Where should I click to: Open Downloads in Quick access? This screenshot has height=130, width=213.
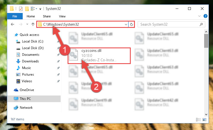click(x=30, y=61)
